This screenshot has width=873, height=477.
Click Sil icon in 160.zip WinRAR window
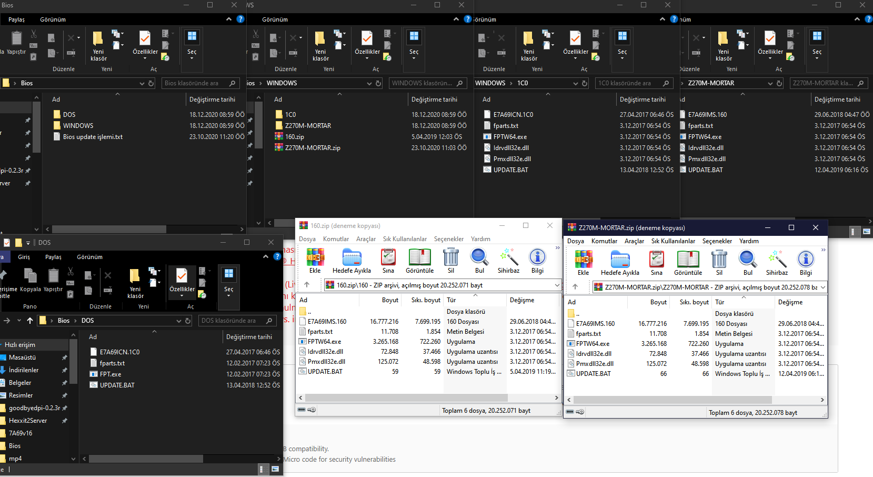pyautogui.click(x=451, y=261)
